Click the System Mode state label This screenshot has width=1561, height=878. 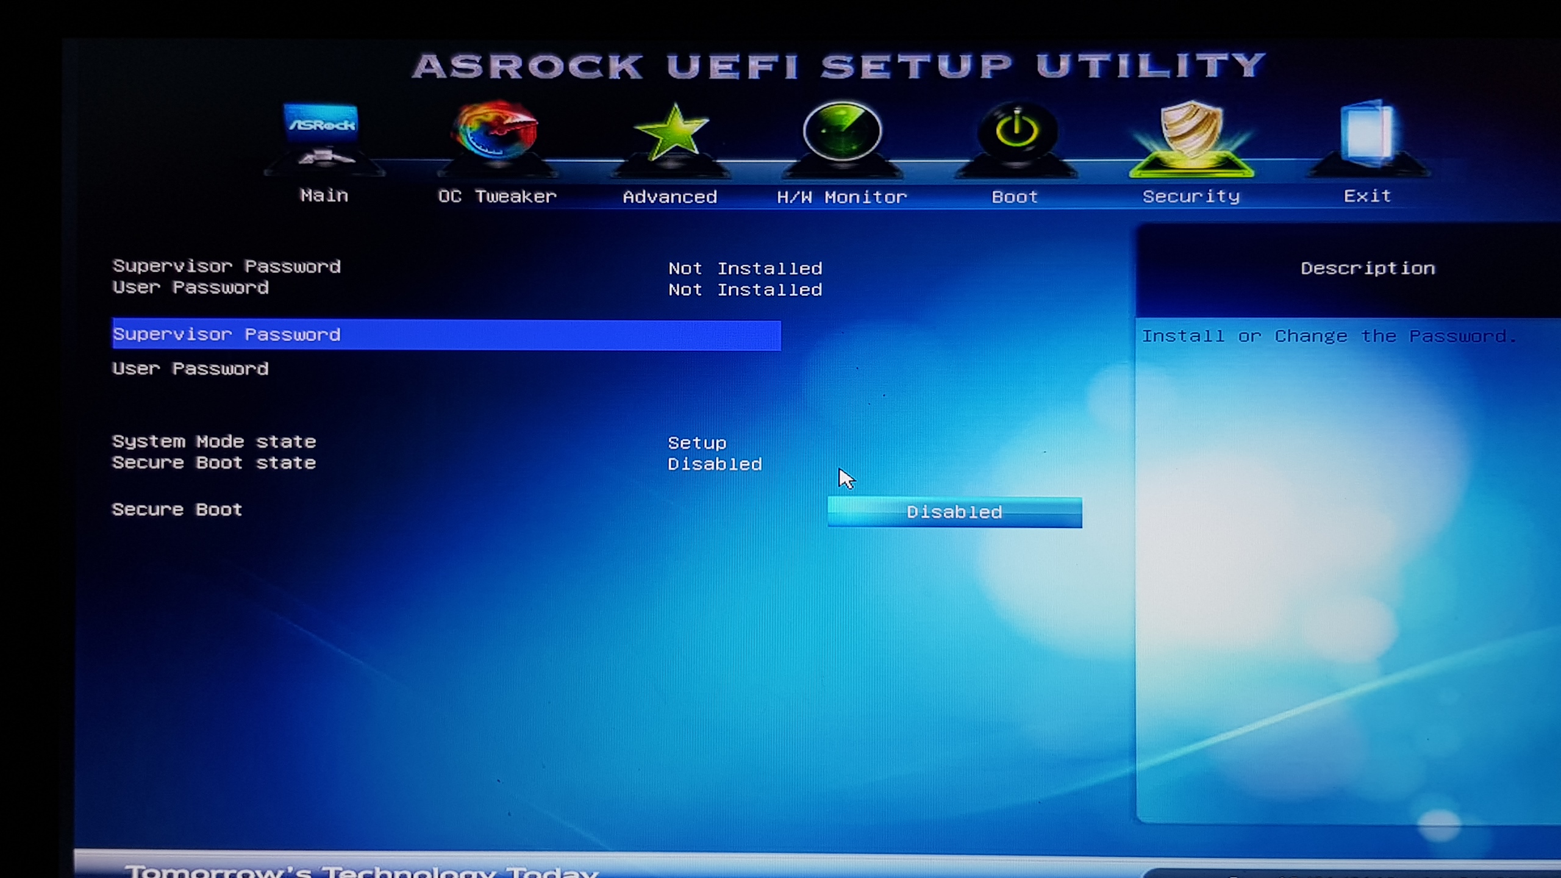[x=214, y=441]
